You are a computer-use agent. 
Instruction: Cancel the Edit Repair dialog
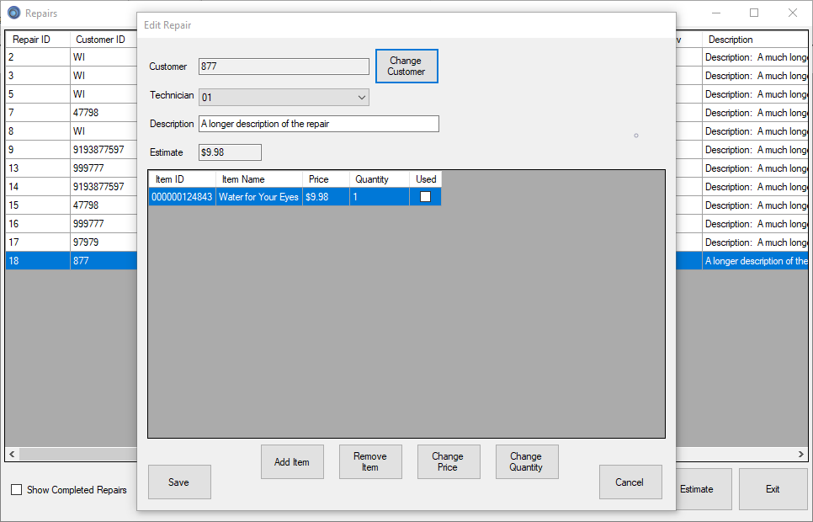coord(630,482)
